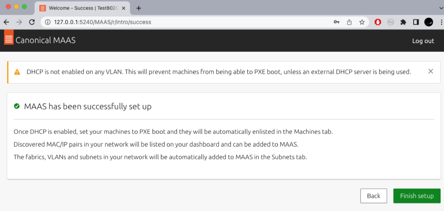444x211 pixels.
Task: Share this page using the share icon
Action: tap(349, 22)
